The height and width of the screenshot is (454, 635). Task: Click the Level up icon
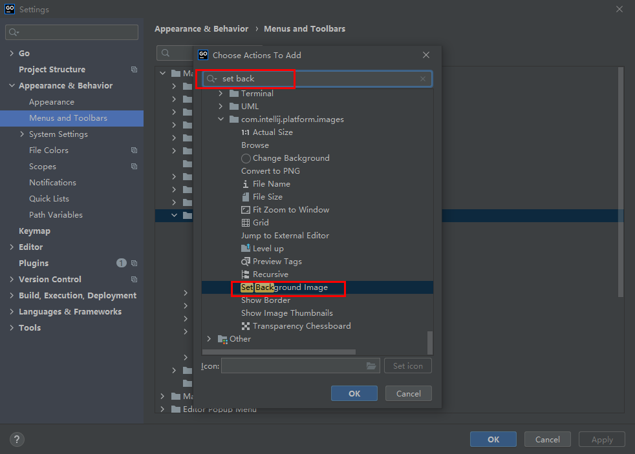point(246,248)
